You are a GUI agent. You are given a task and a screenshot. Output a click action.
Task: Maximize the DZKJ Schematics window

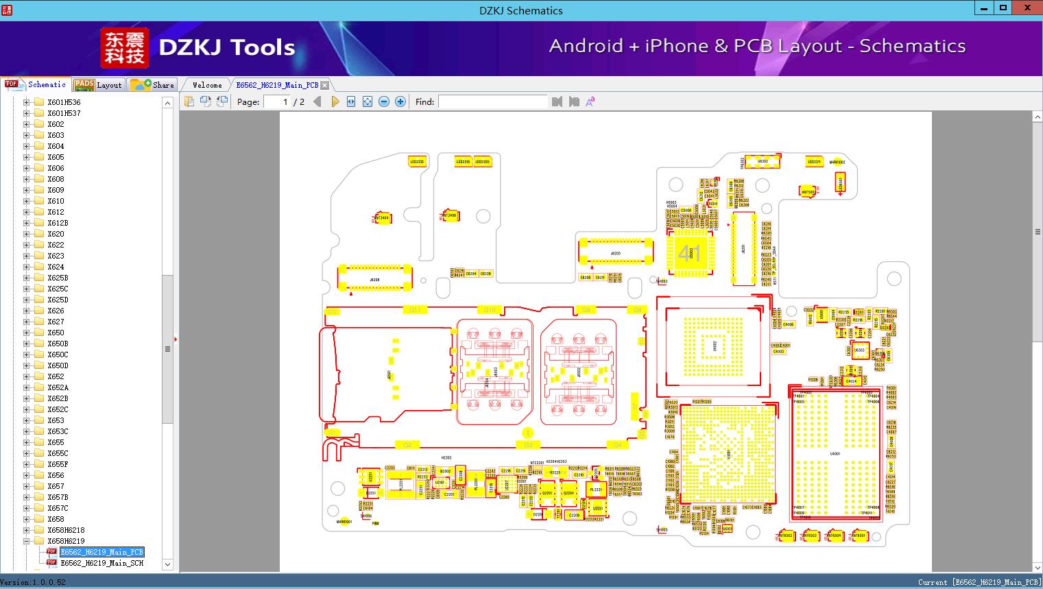1003,8
